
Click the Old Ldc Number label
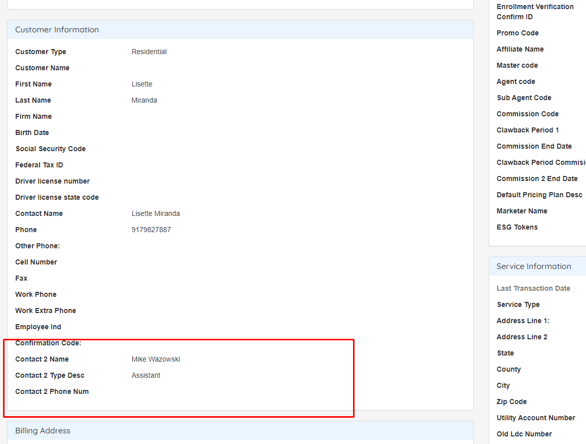tap(524, 434)
